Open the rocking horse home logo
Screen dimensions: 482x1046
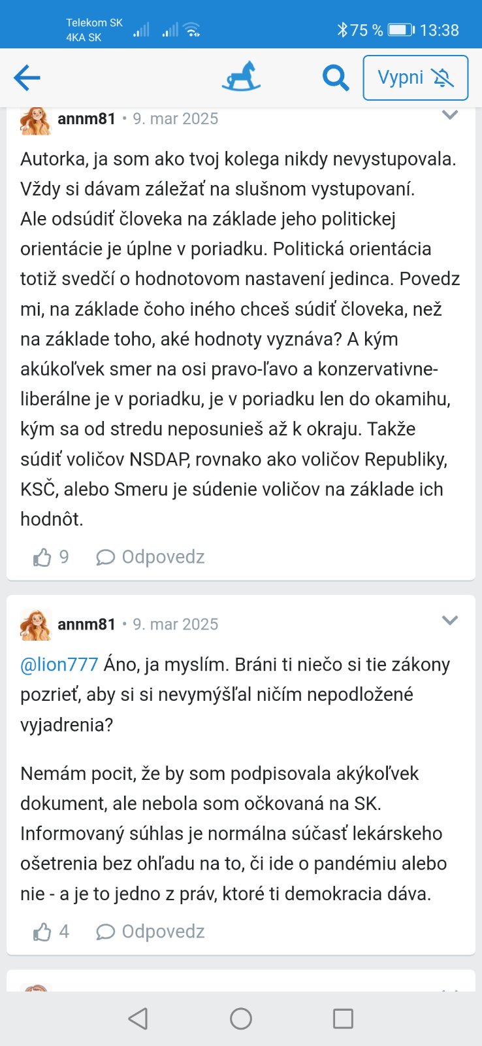pyautogui.click(x=241, y=76)
